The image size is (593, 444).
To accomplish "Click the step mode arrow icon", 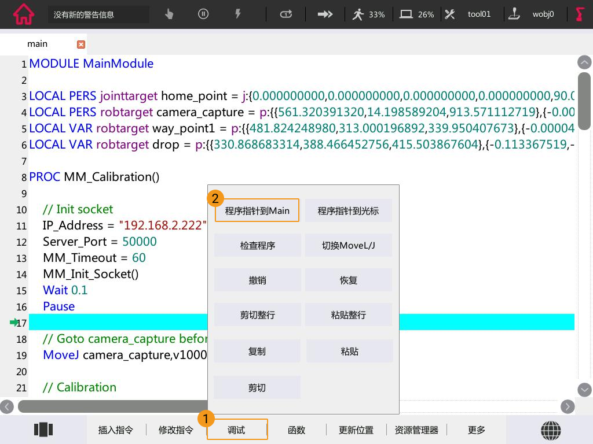I will click(x=325, y=14).
